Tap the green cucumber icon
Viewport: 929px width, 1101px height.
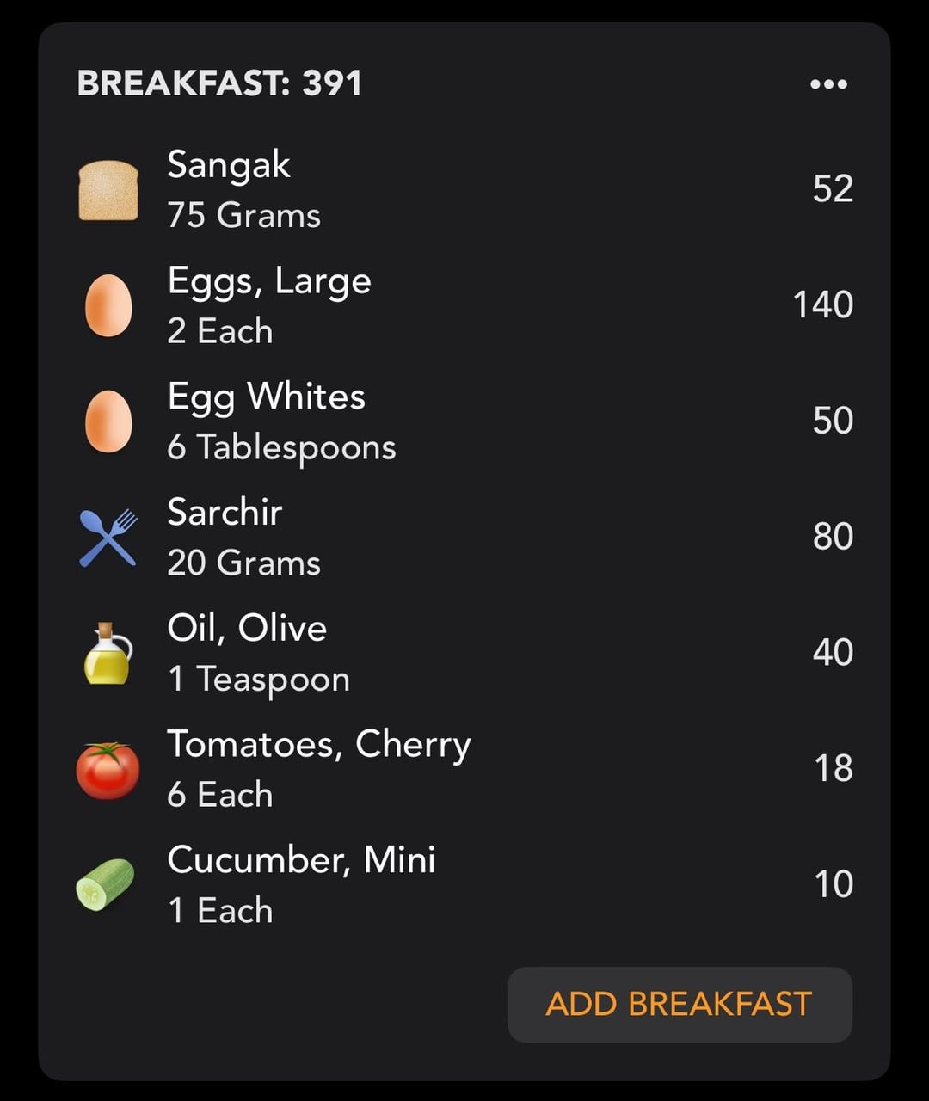click(x=106, y=885)
